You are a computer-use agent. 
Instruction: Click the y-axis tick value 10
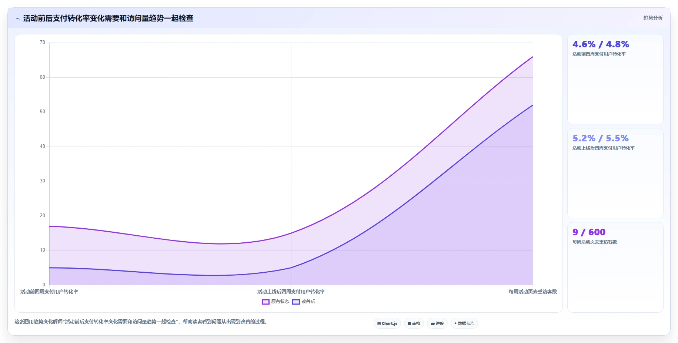coord(42,250)
